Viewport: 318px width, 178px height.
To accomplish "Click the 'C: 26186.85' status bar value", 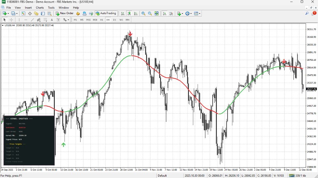I will [x=264, y=176].
